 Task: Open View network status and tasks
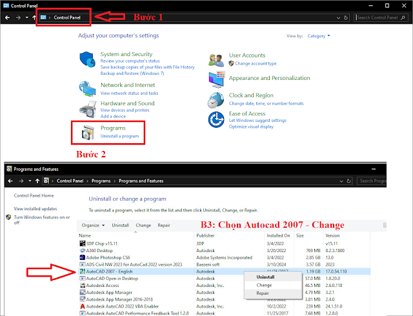pyautogui.click(x=129, y=93)
